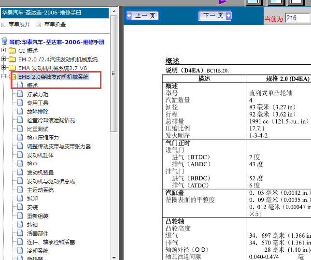Click the right arrow icon on 下一页
Screen dimensions: 311x260
click(228, 15)
